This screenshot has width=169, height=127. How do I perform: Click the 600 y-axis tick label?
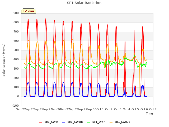pos(16,41)
